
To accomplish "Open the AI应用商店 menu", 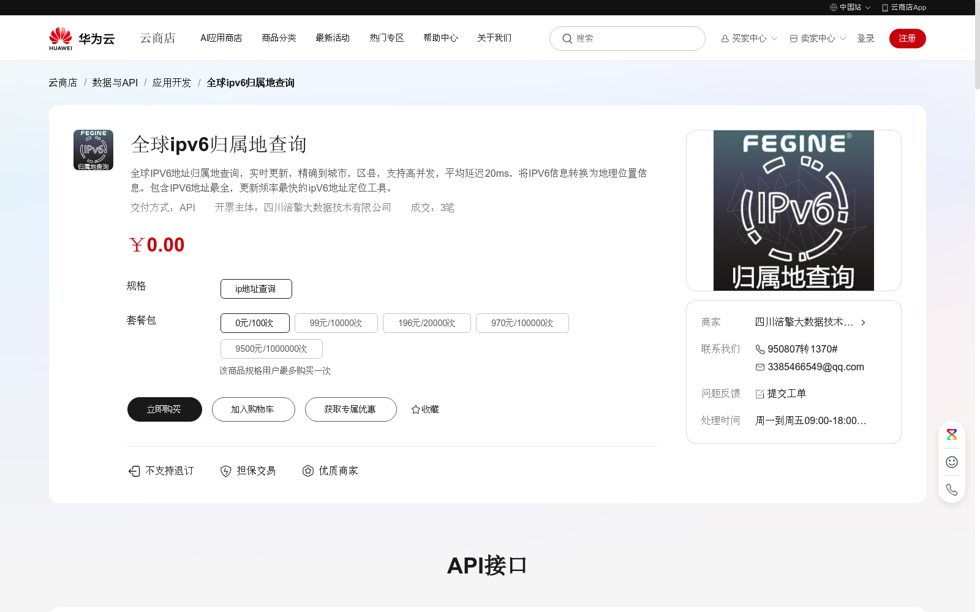I will tap(221, 38).
